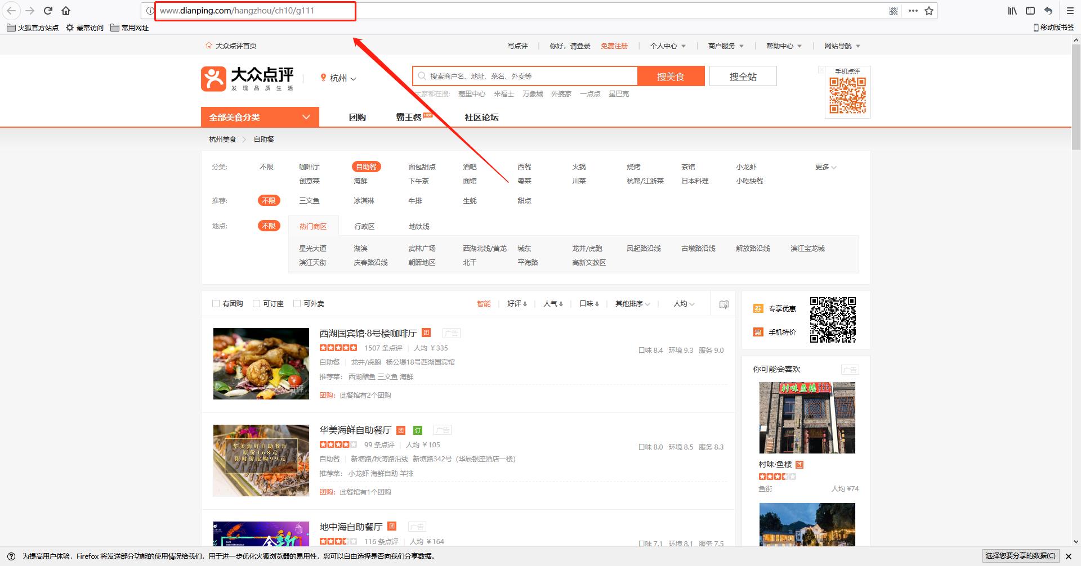Select the 自助餐 category filter
Screen dimensions: 1081x566
point(366,167)
